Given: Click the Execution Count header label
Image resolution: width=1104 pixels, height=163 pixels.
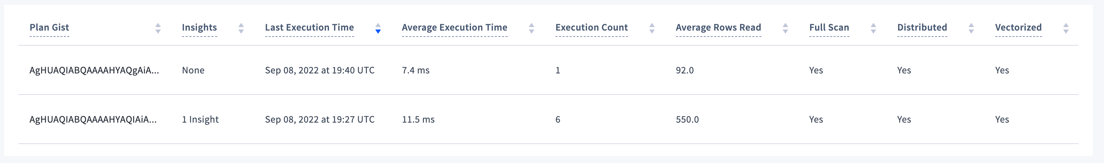Looking at the screenshot, I should coord(591,27).
